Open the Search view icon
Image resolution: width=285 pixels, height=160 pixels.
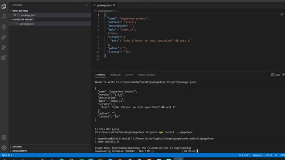coord(4,16)
